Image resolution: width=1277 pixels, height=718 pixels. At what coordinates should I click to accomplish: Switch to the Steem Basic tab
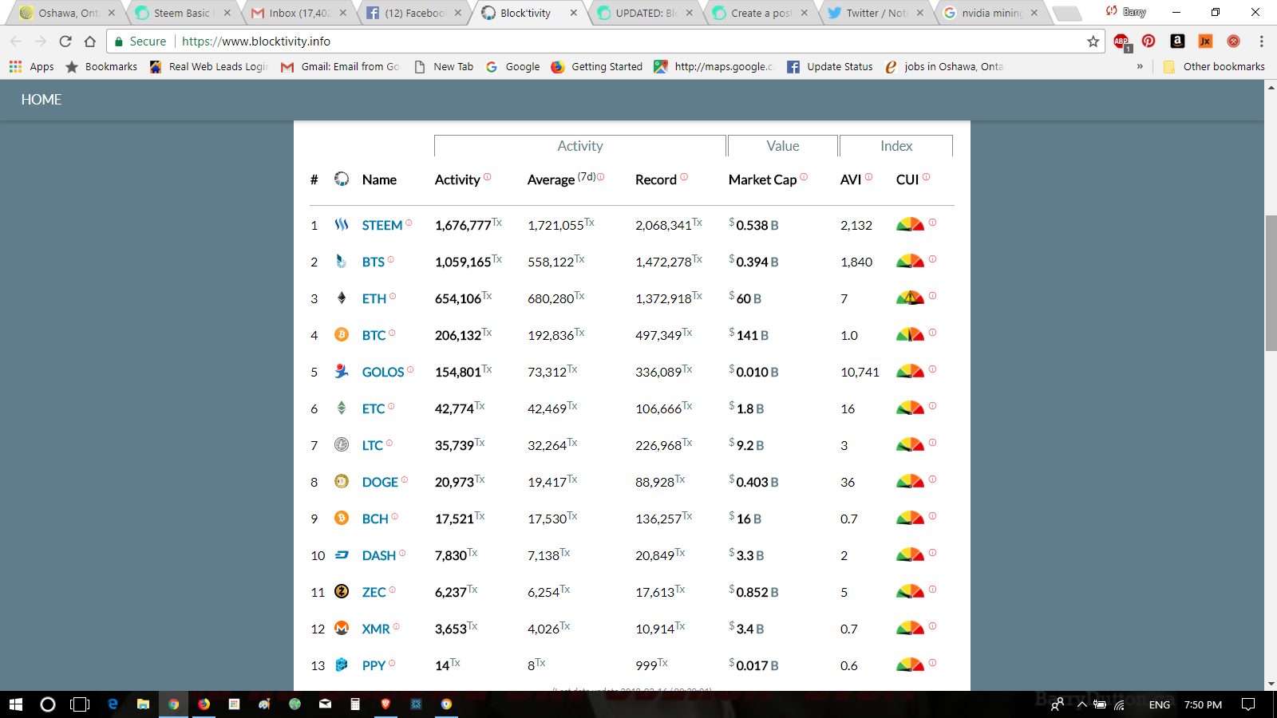point(182,13)
